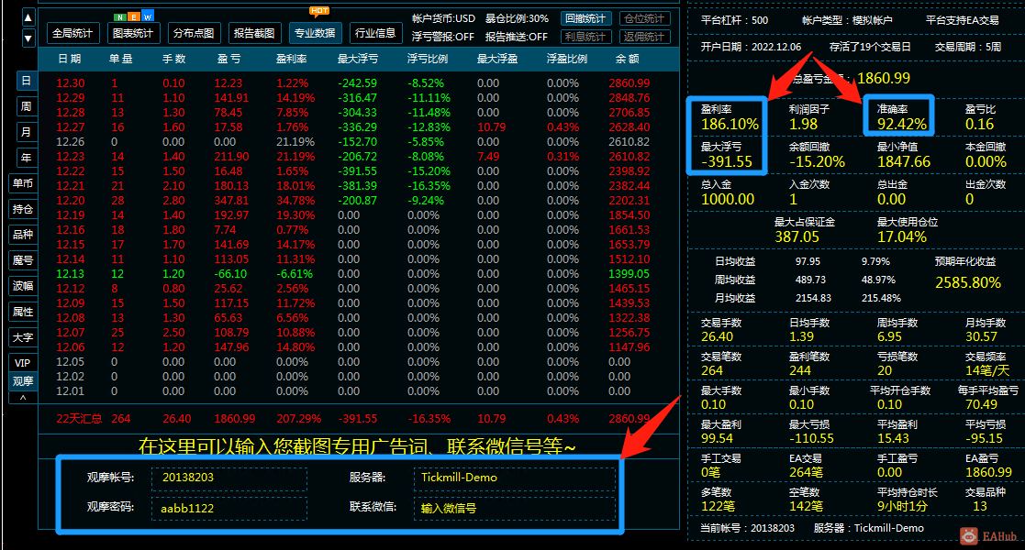The height and width of the screenshot is (550, 1025).
Task: Click the 22天汇总 summary row
Action: tap(358, 419)
